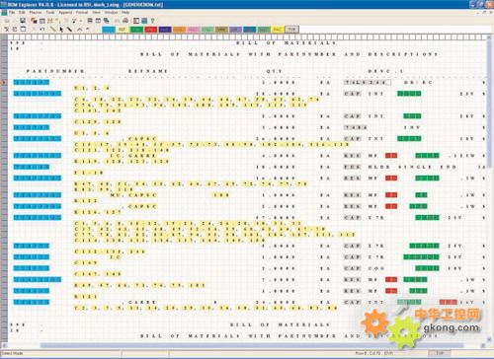The width and height of the screenshot is (494, 359).
Task: Pick the red color tag swatch
Action: [x=150, y=30]
